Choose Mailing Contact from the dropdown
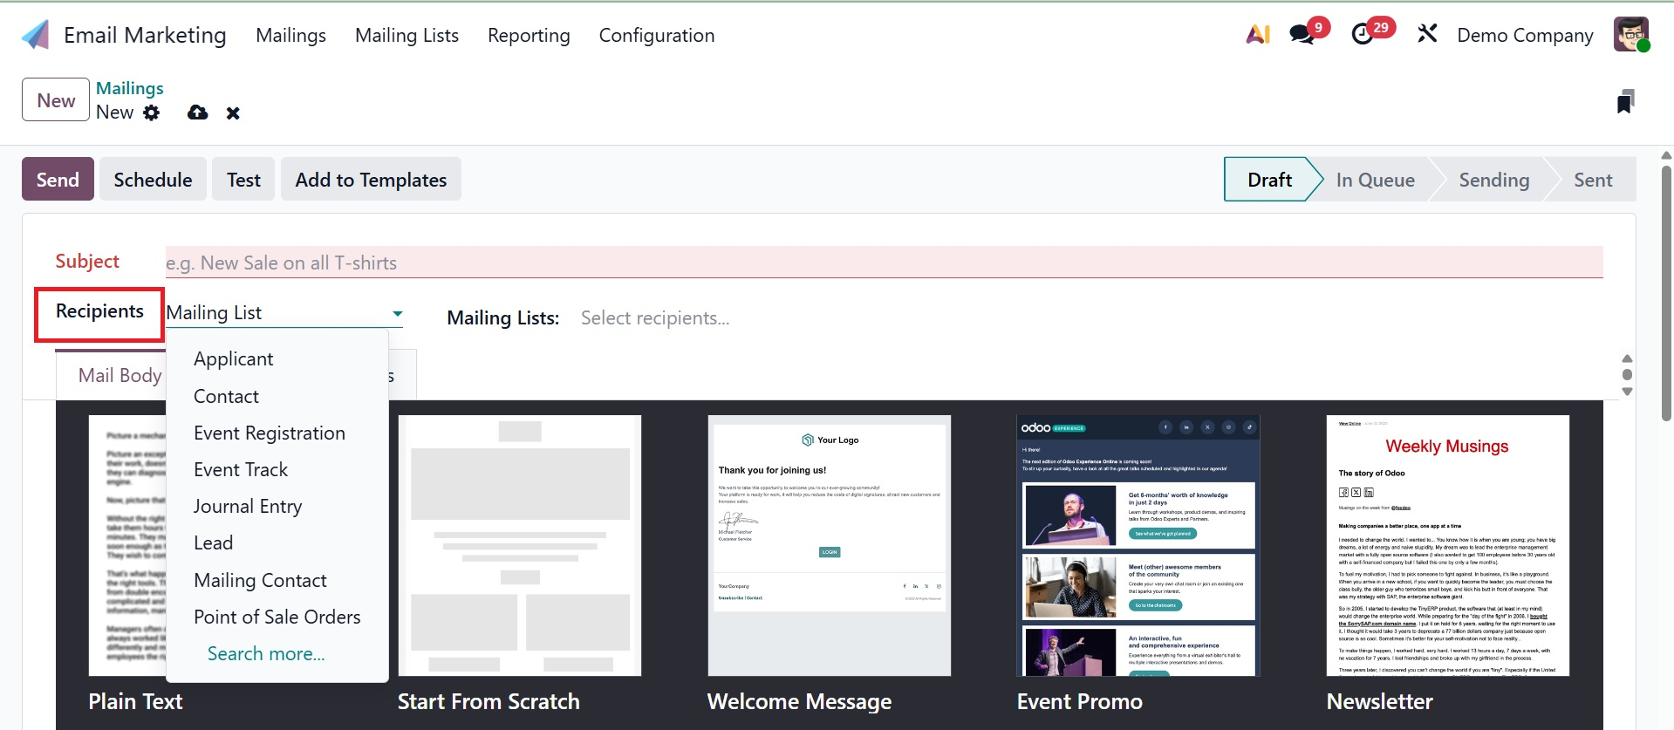The image size is (1674, 730). 260,581
